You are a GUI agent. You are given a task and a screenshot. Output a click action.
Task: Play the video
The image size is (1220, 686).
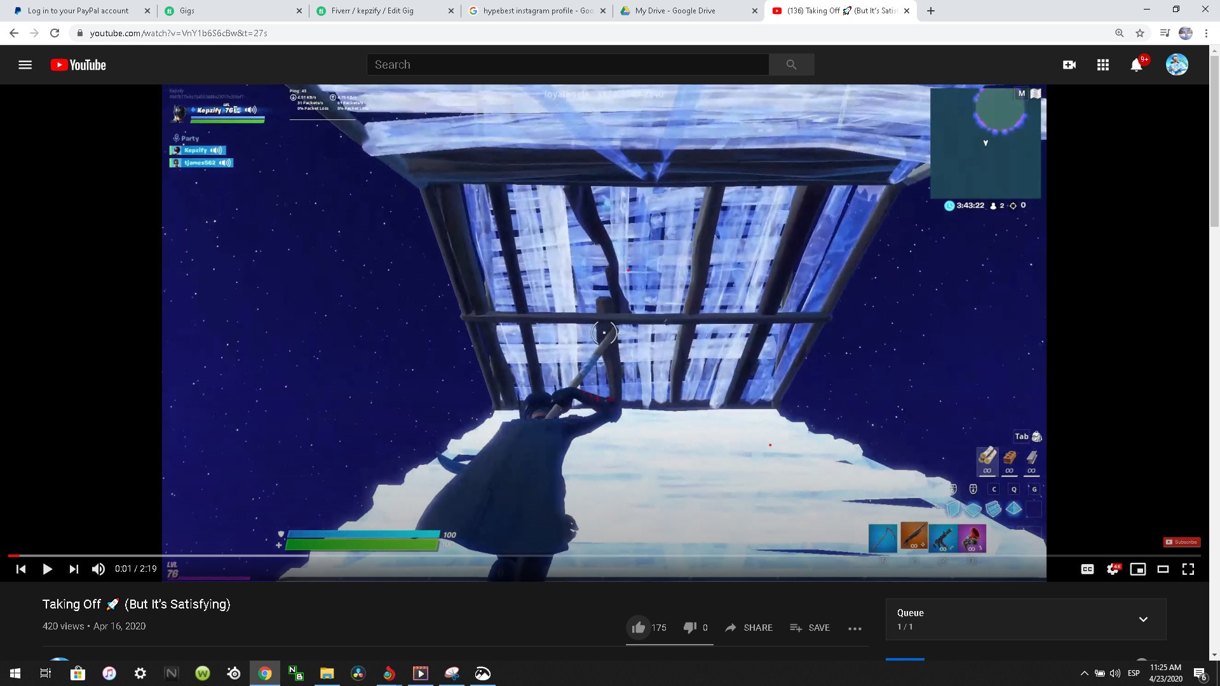coord(47,569)
